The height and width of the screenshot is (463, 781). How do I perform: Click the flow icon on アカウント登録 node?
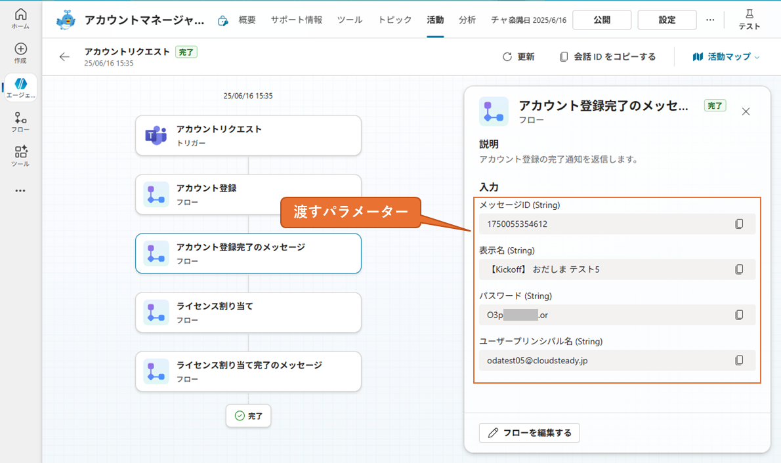click(156, 195)
